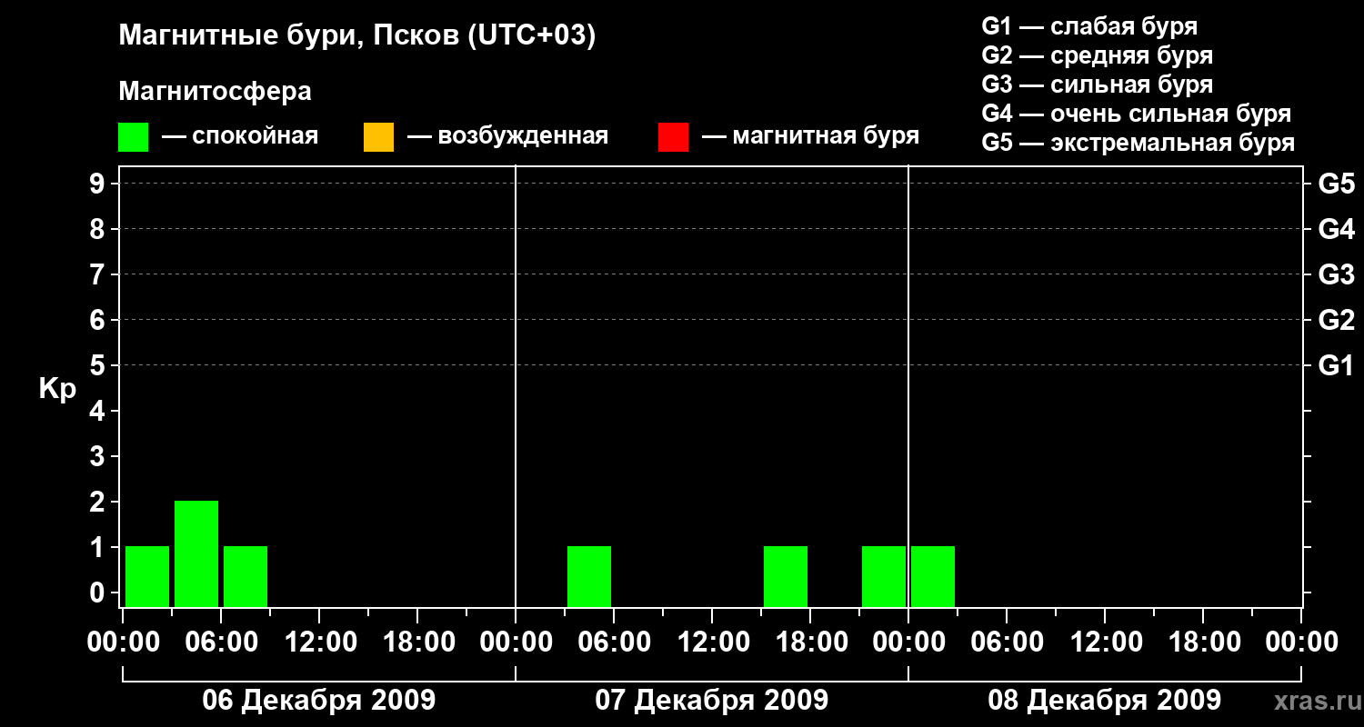Click the green bar near 18:00 on 07 December
Viewport: 1364px width, 727px height.
(786, 576)
